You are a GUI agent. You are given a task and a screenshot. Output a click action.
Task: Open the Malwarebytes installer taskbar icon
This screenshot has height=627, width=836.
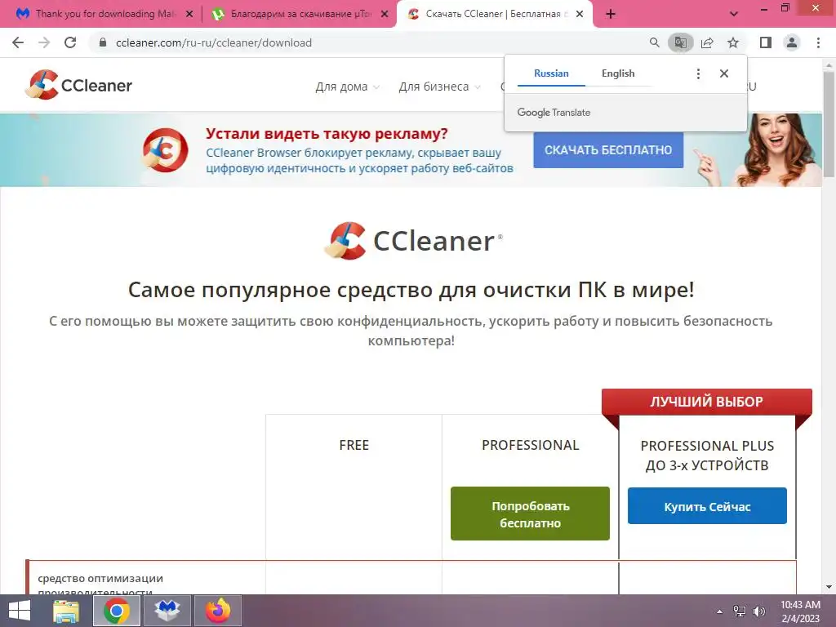point(167,611)
